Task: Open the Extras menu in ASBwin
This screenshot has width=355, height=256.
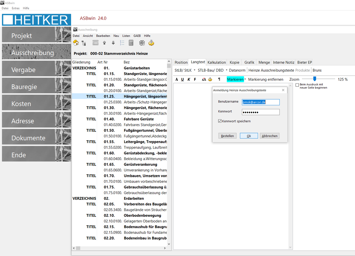Action: click(x=16, y=8)
